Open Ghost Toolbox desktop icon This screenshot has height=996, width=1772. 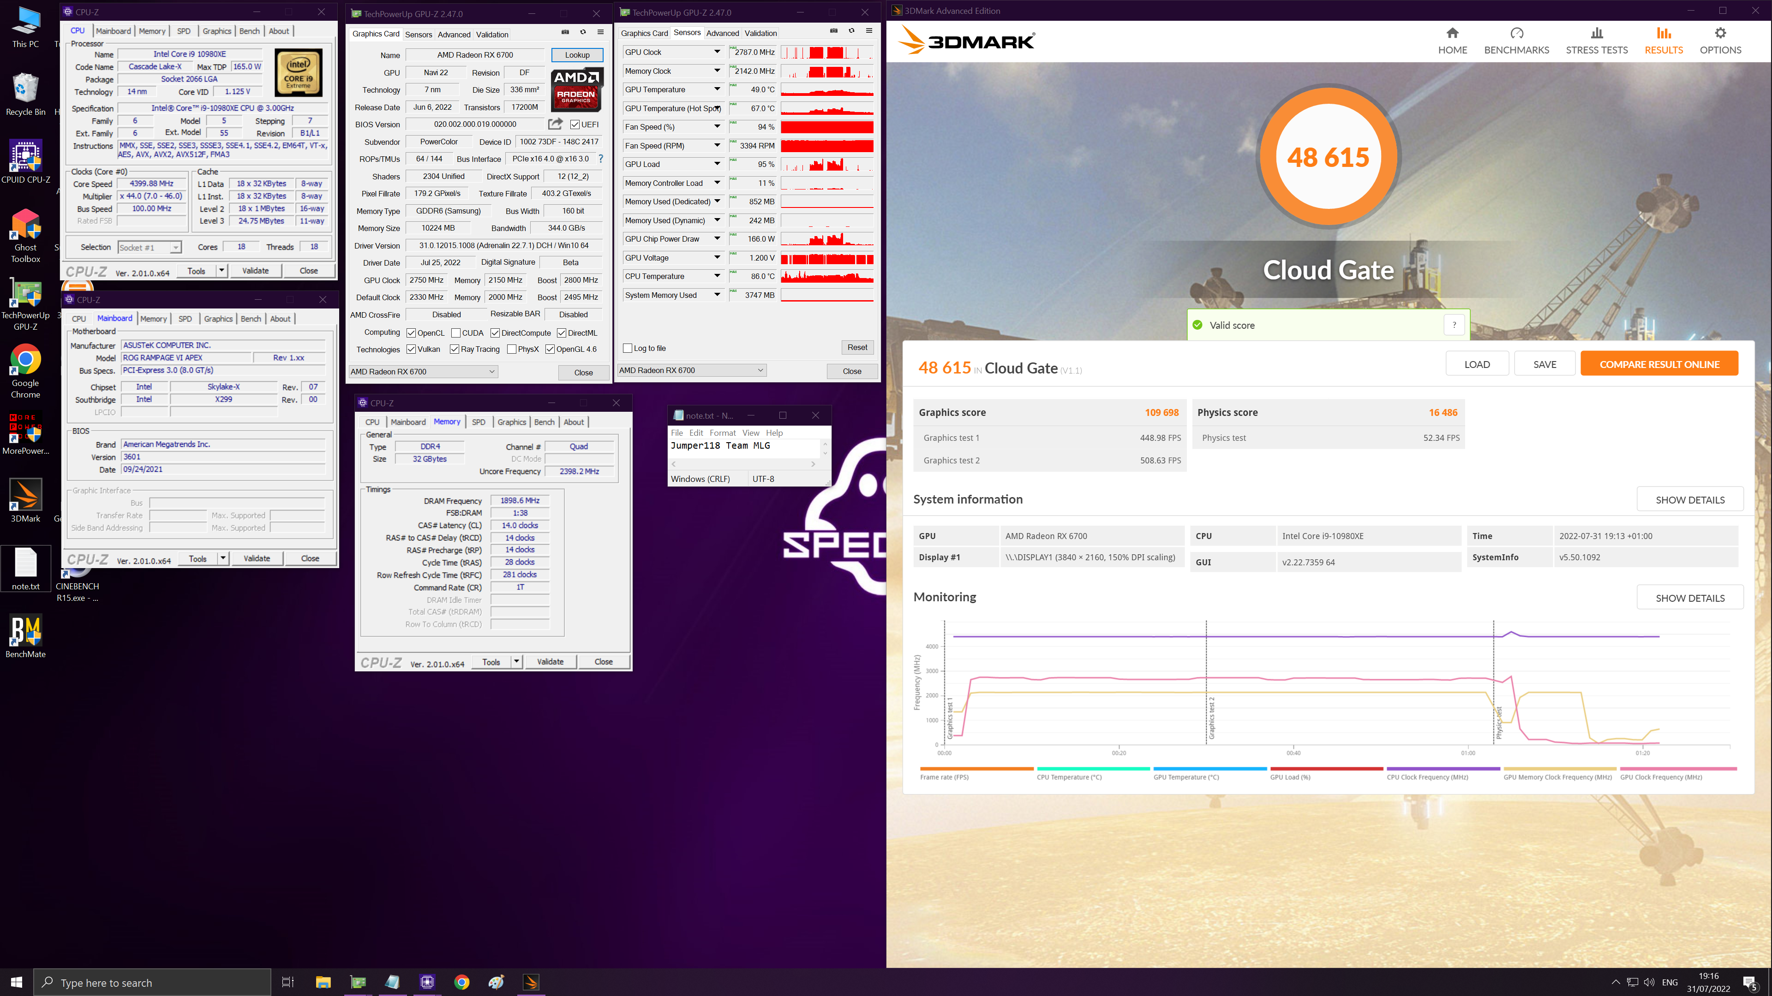coord(25,235)
